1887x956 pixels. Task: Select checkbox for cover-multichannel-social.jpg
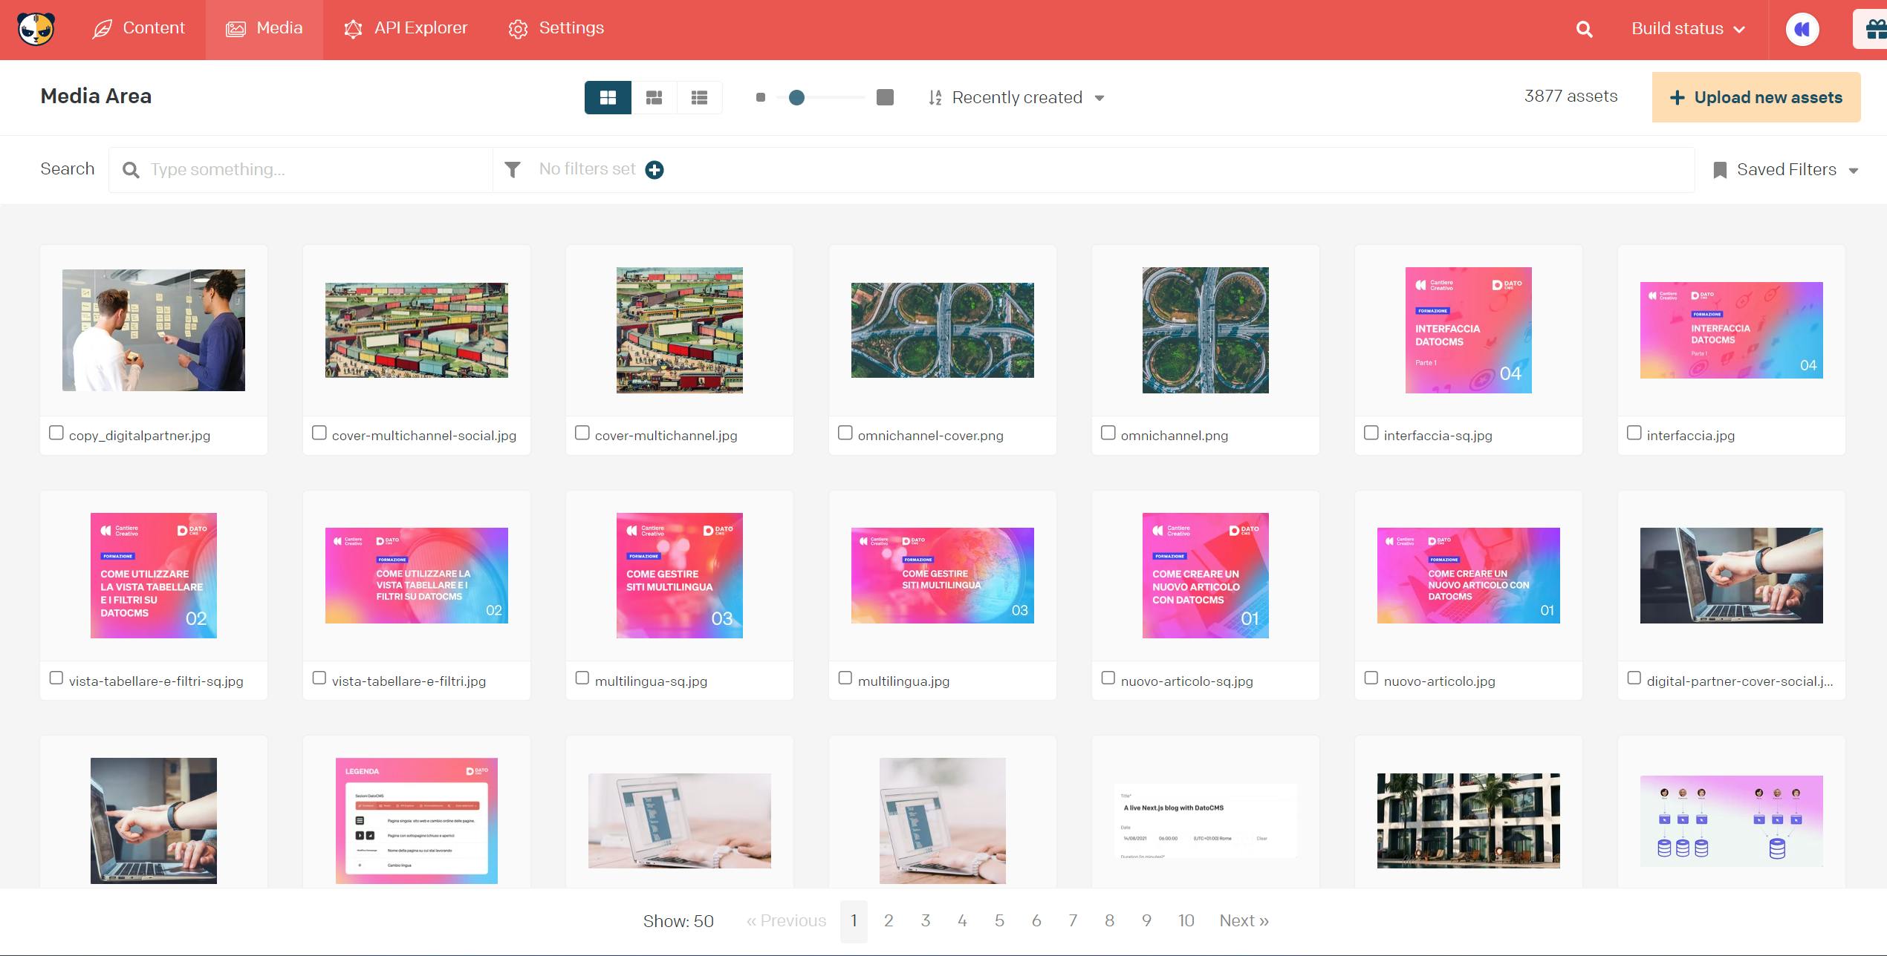319,433
